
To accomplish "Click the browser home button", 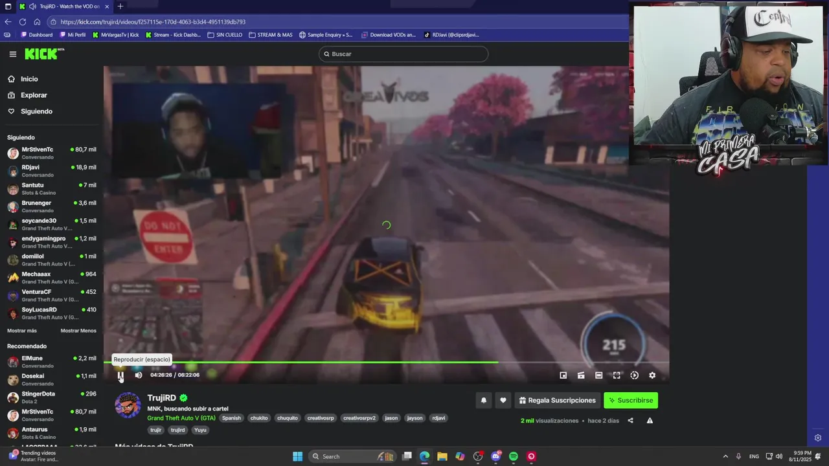I will (x=37, y=22).
